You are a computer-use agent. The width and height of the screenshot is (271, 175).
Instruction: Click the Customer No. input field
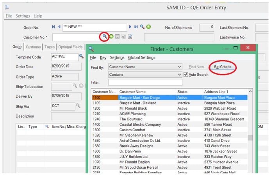pos(77,37)
